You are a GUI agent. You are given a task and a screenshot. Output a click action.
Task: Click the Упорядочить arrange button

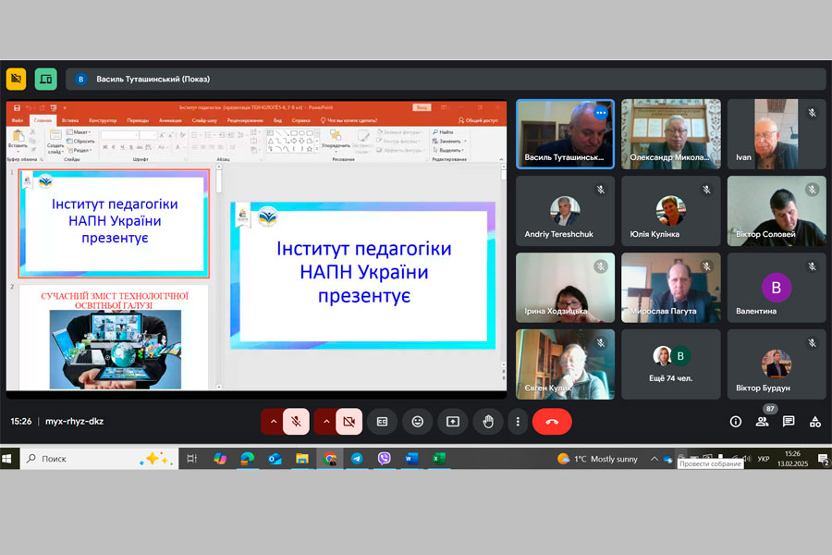tap(336, 141)
